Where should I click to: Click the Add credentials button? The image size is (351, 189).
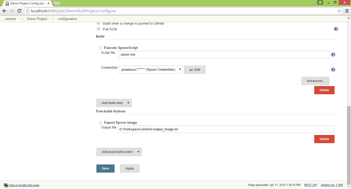195,70
